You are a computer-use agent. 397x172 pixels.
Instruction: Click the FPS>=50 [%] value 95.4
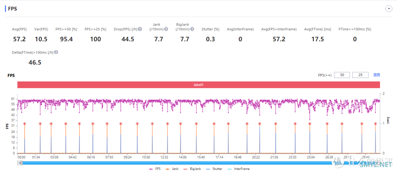tap(66, 39)
